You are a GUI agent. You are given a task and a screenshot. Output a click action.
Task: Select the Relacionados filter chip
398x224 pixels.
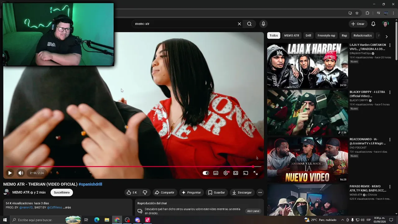[363, 35]
